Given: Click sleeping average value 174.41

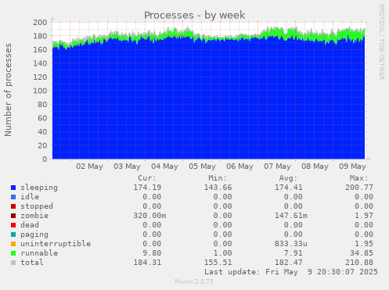Looking at the screenshot, I should (x=289, y=188).
